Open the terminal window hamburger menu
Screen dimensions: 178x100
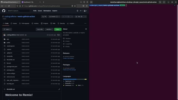coord(164,2)
